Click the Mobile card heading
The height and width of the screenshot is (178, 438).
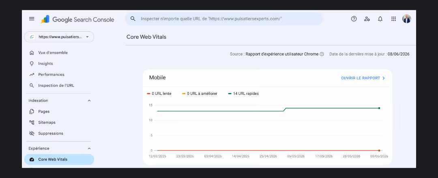click(x=157, y=78)
